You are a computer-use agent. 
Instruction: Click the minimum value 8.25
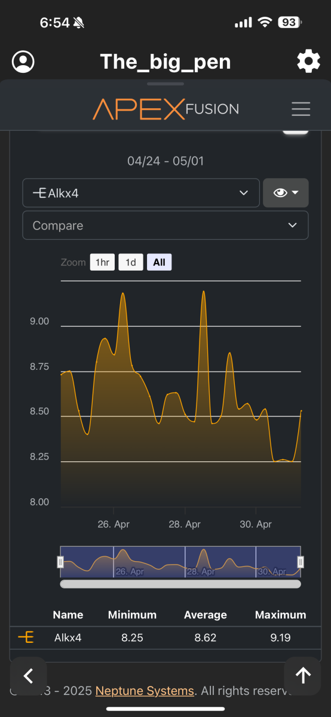[132, 638]
